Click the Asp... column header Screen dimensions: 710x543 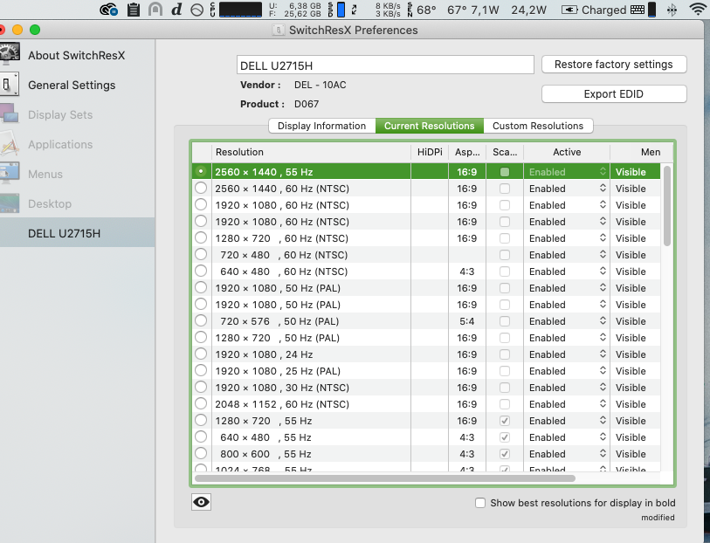(x=467, y=152)
